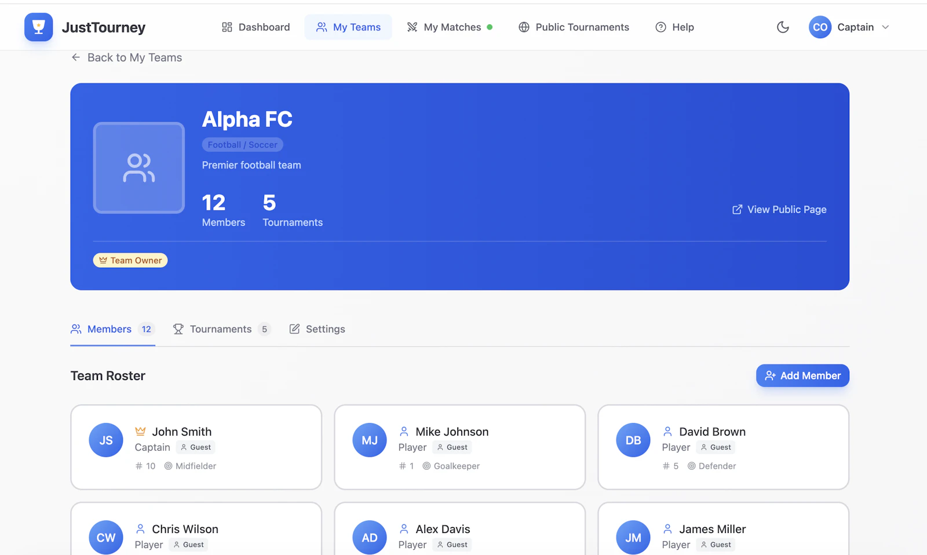Click the person icon beside David Brown

[667, 432]
